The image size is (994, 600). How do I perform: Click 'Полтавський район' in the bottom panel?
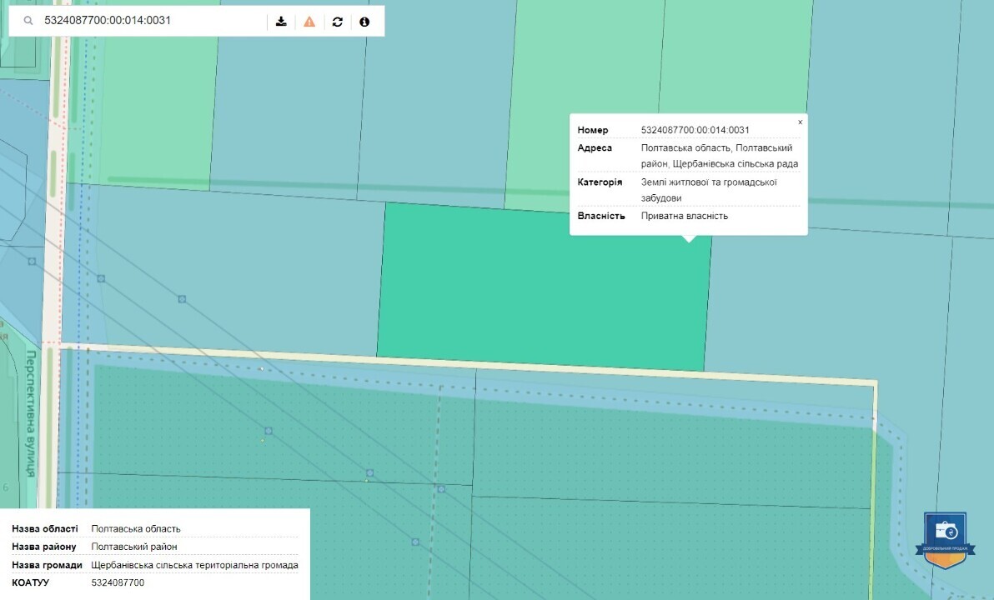coord(134,547)
